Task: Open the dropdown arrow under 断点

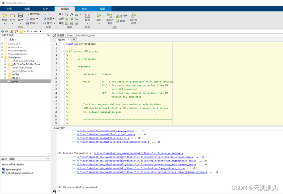Action: (x=88, y=23)
